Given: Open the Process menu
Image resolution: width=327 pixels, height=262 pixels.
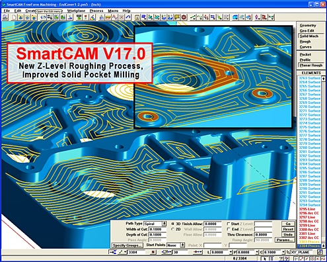Looking at the screenshot, I should tap(96, 11).
